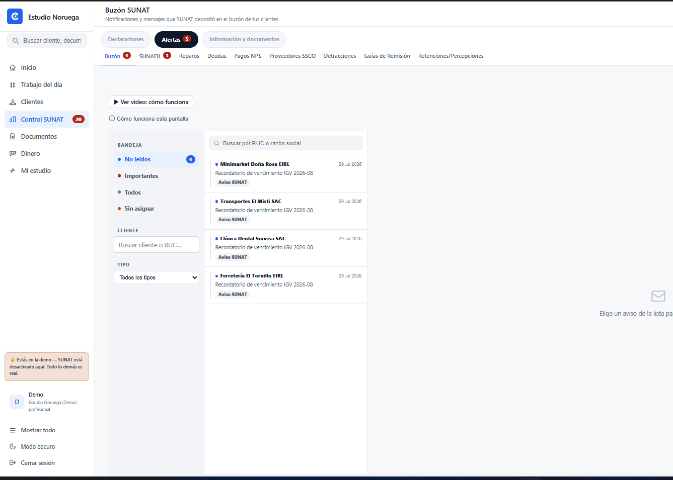Image resolution: width=673 pixels, height=480 pixels.
Task: Open Información y documentos tab
Action: coord(244,39)
